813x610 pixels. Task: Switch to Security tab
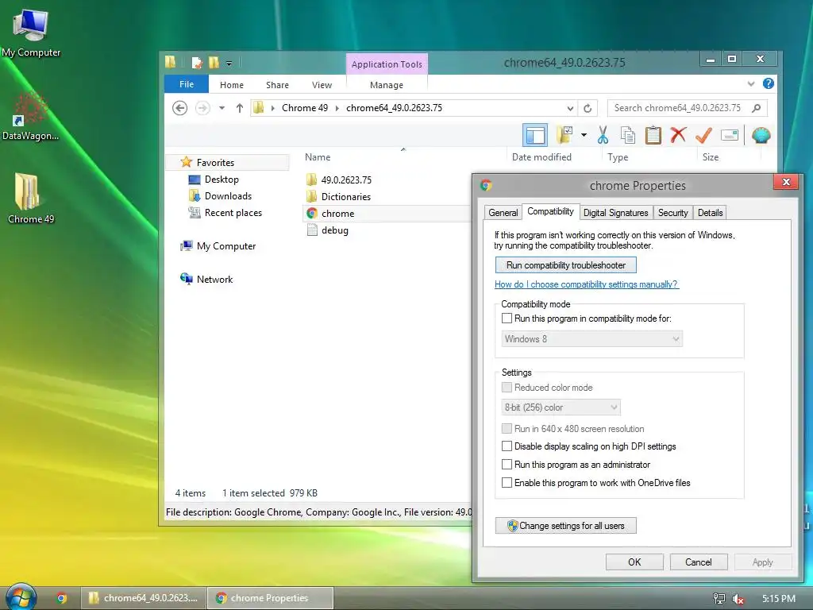point(672,212)
